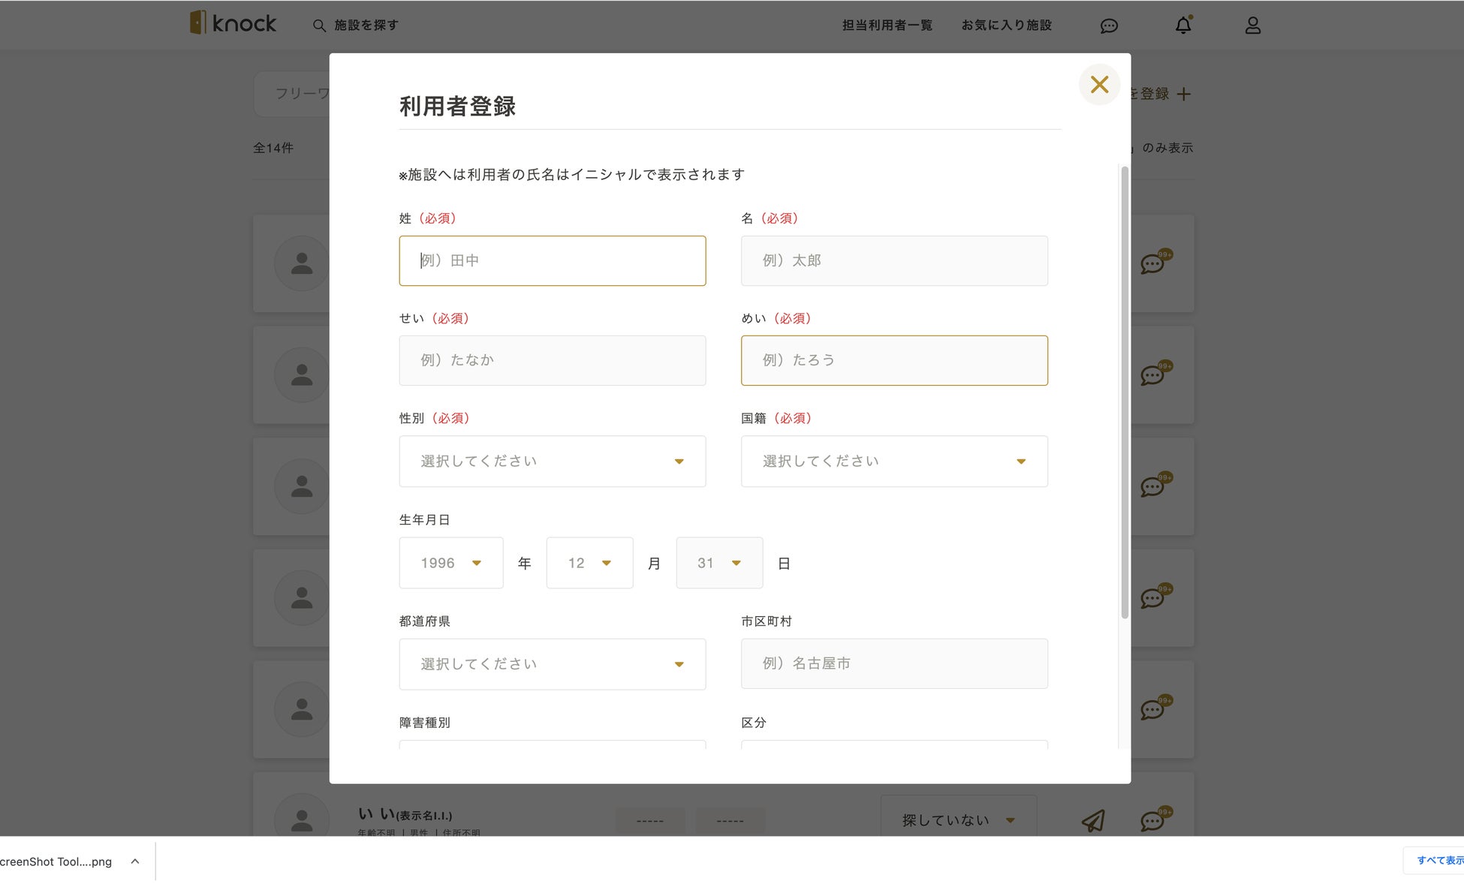
Task: Close the 利用者登録 modal with X icon
Action: pyautogui.click(x=1099, y=85)
